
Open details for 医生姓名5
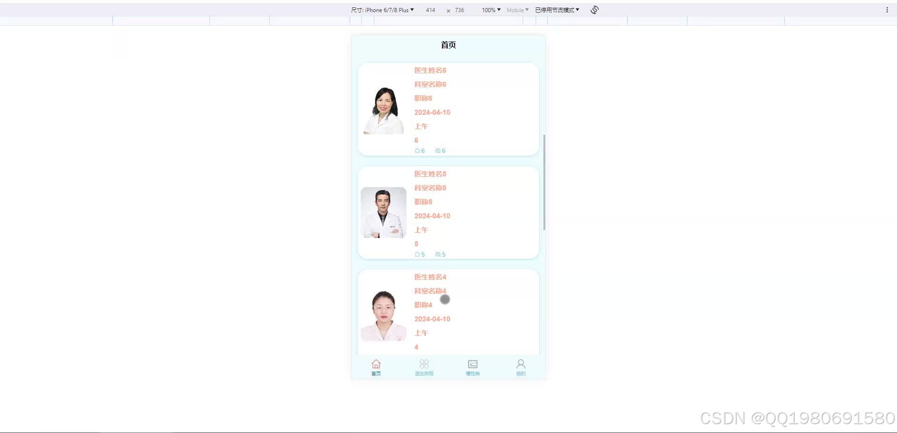[430, 174]
